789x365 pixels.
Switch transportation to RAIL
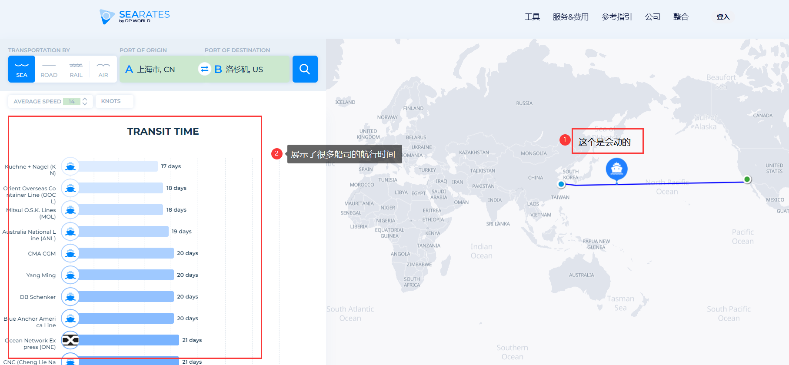(76, 69)
